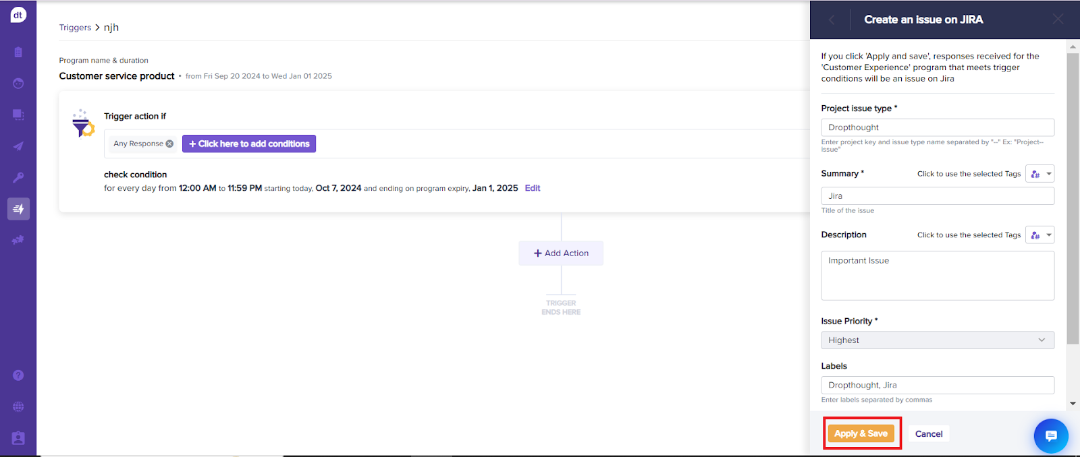The width and height of the screenshot is (1080, 457).
Task: Click the Apply & Save button
Action: (x=861, y=433)
